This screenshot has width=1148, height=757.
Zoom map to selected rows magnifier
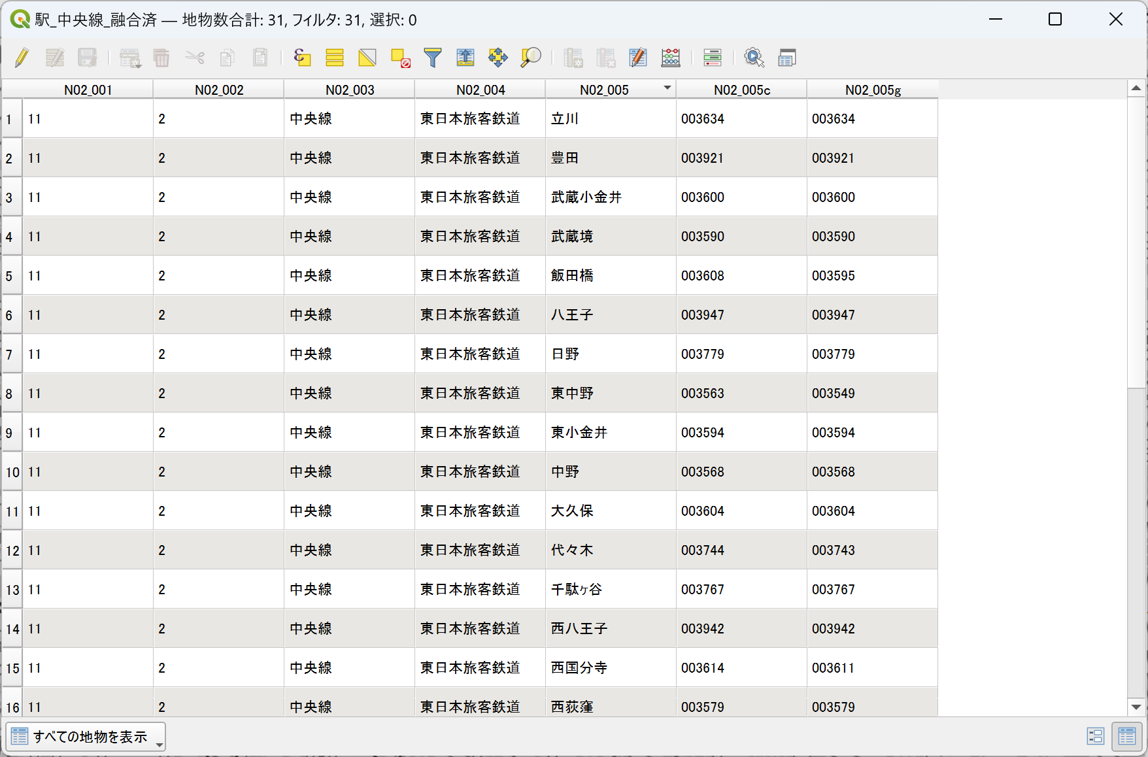point(531,58)
